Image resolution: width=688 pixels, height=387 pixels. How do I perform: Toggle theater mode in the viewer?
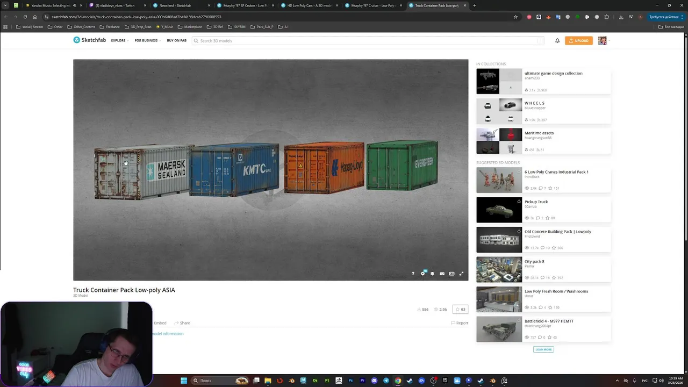[x=451, y=274]
